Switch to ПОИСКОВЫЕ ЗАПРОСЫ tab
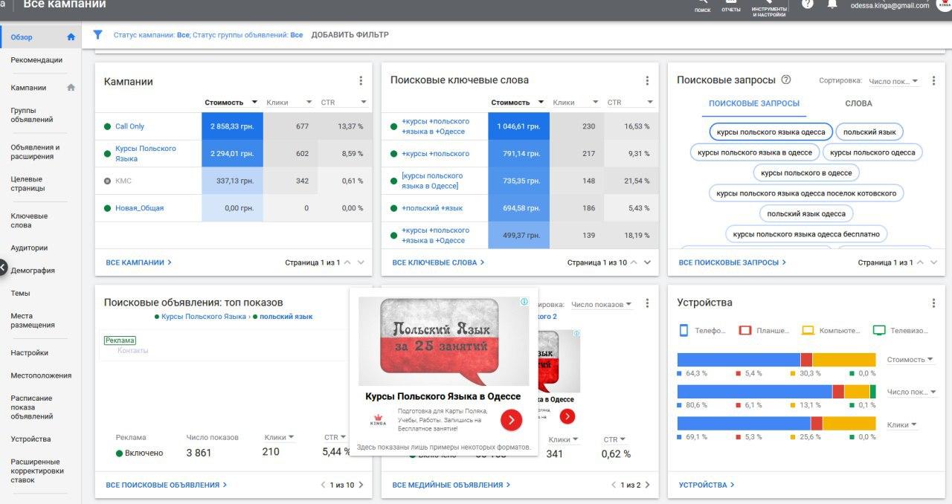 pos(754,103)
